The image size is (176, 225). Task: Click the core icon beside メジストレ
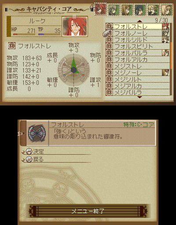(x=109, y=66)
